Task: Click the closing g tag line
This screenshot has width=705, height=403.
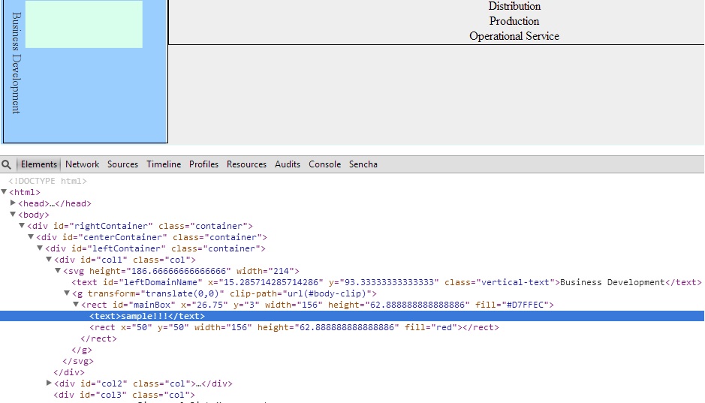Action: 81,350
